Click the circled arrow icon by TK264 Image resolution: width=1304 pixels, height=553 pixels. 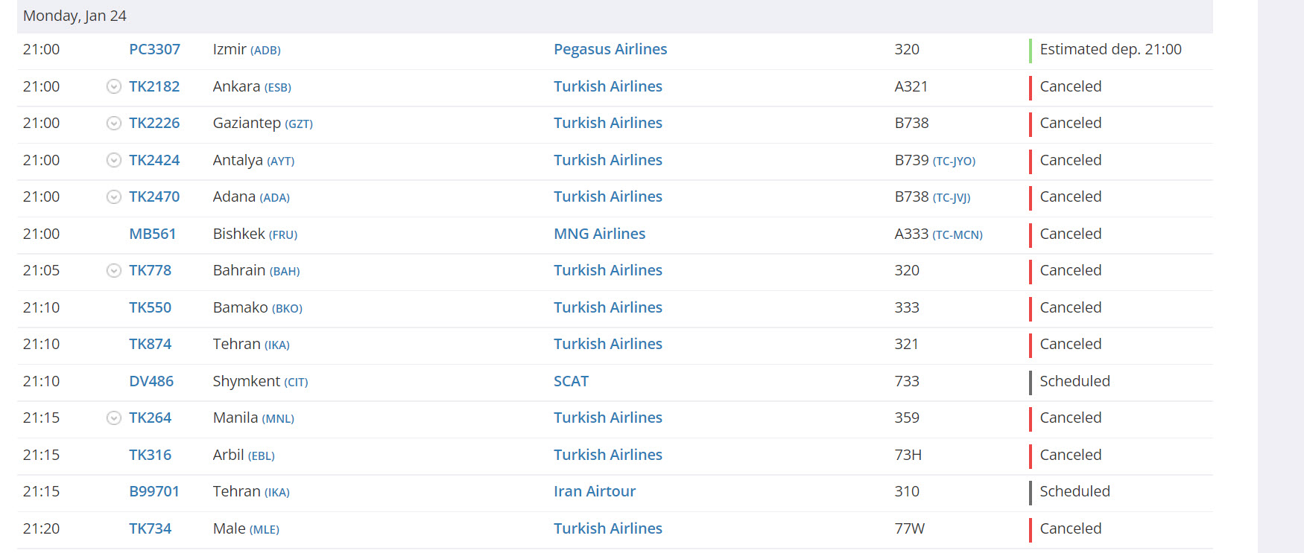[x=113, y=418]
